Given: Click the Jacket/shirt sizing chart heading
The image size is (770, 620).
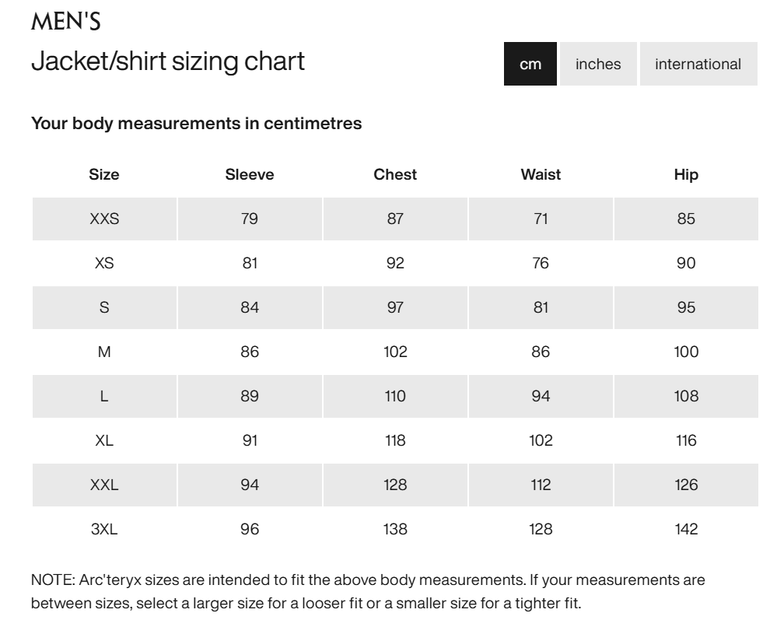Looking at the screenshot, I should pyautogui.click(x=168, y=61).
